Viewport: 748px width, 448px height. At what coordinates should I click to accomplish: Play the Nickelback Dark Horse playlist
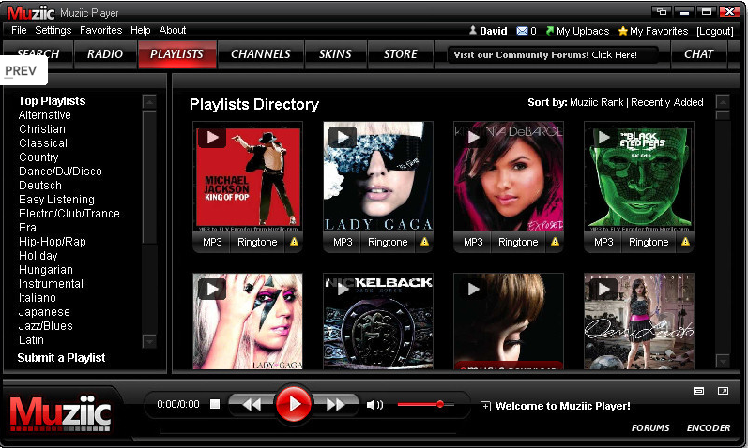coord(343,289)
